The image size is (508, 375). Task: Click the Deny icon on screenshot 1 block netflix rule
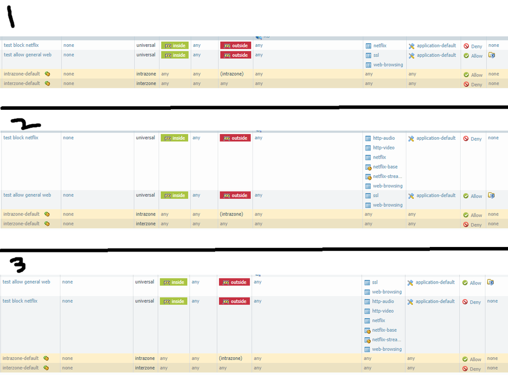[x=466, y=46]
